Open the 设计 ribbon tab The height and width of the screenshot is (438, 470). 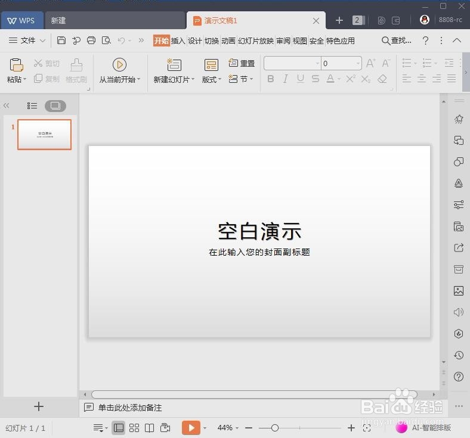195,41
